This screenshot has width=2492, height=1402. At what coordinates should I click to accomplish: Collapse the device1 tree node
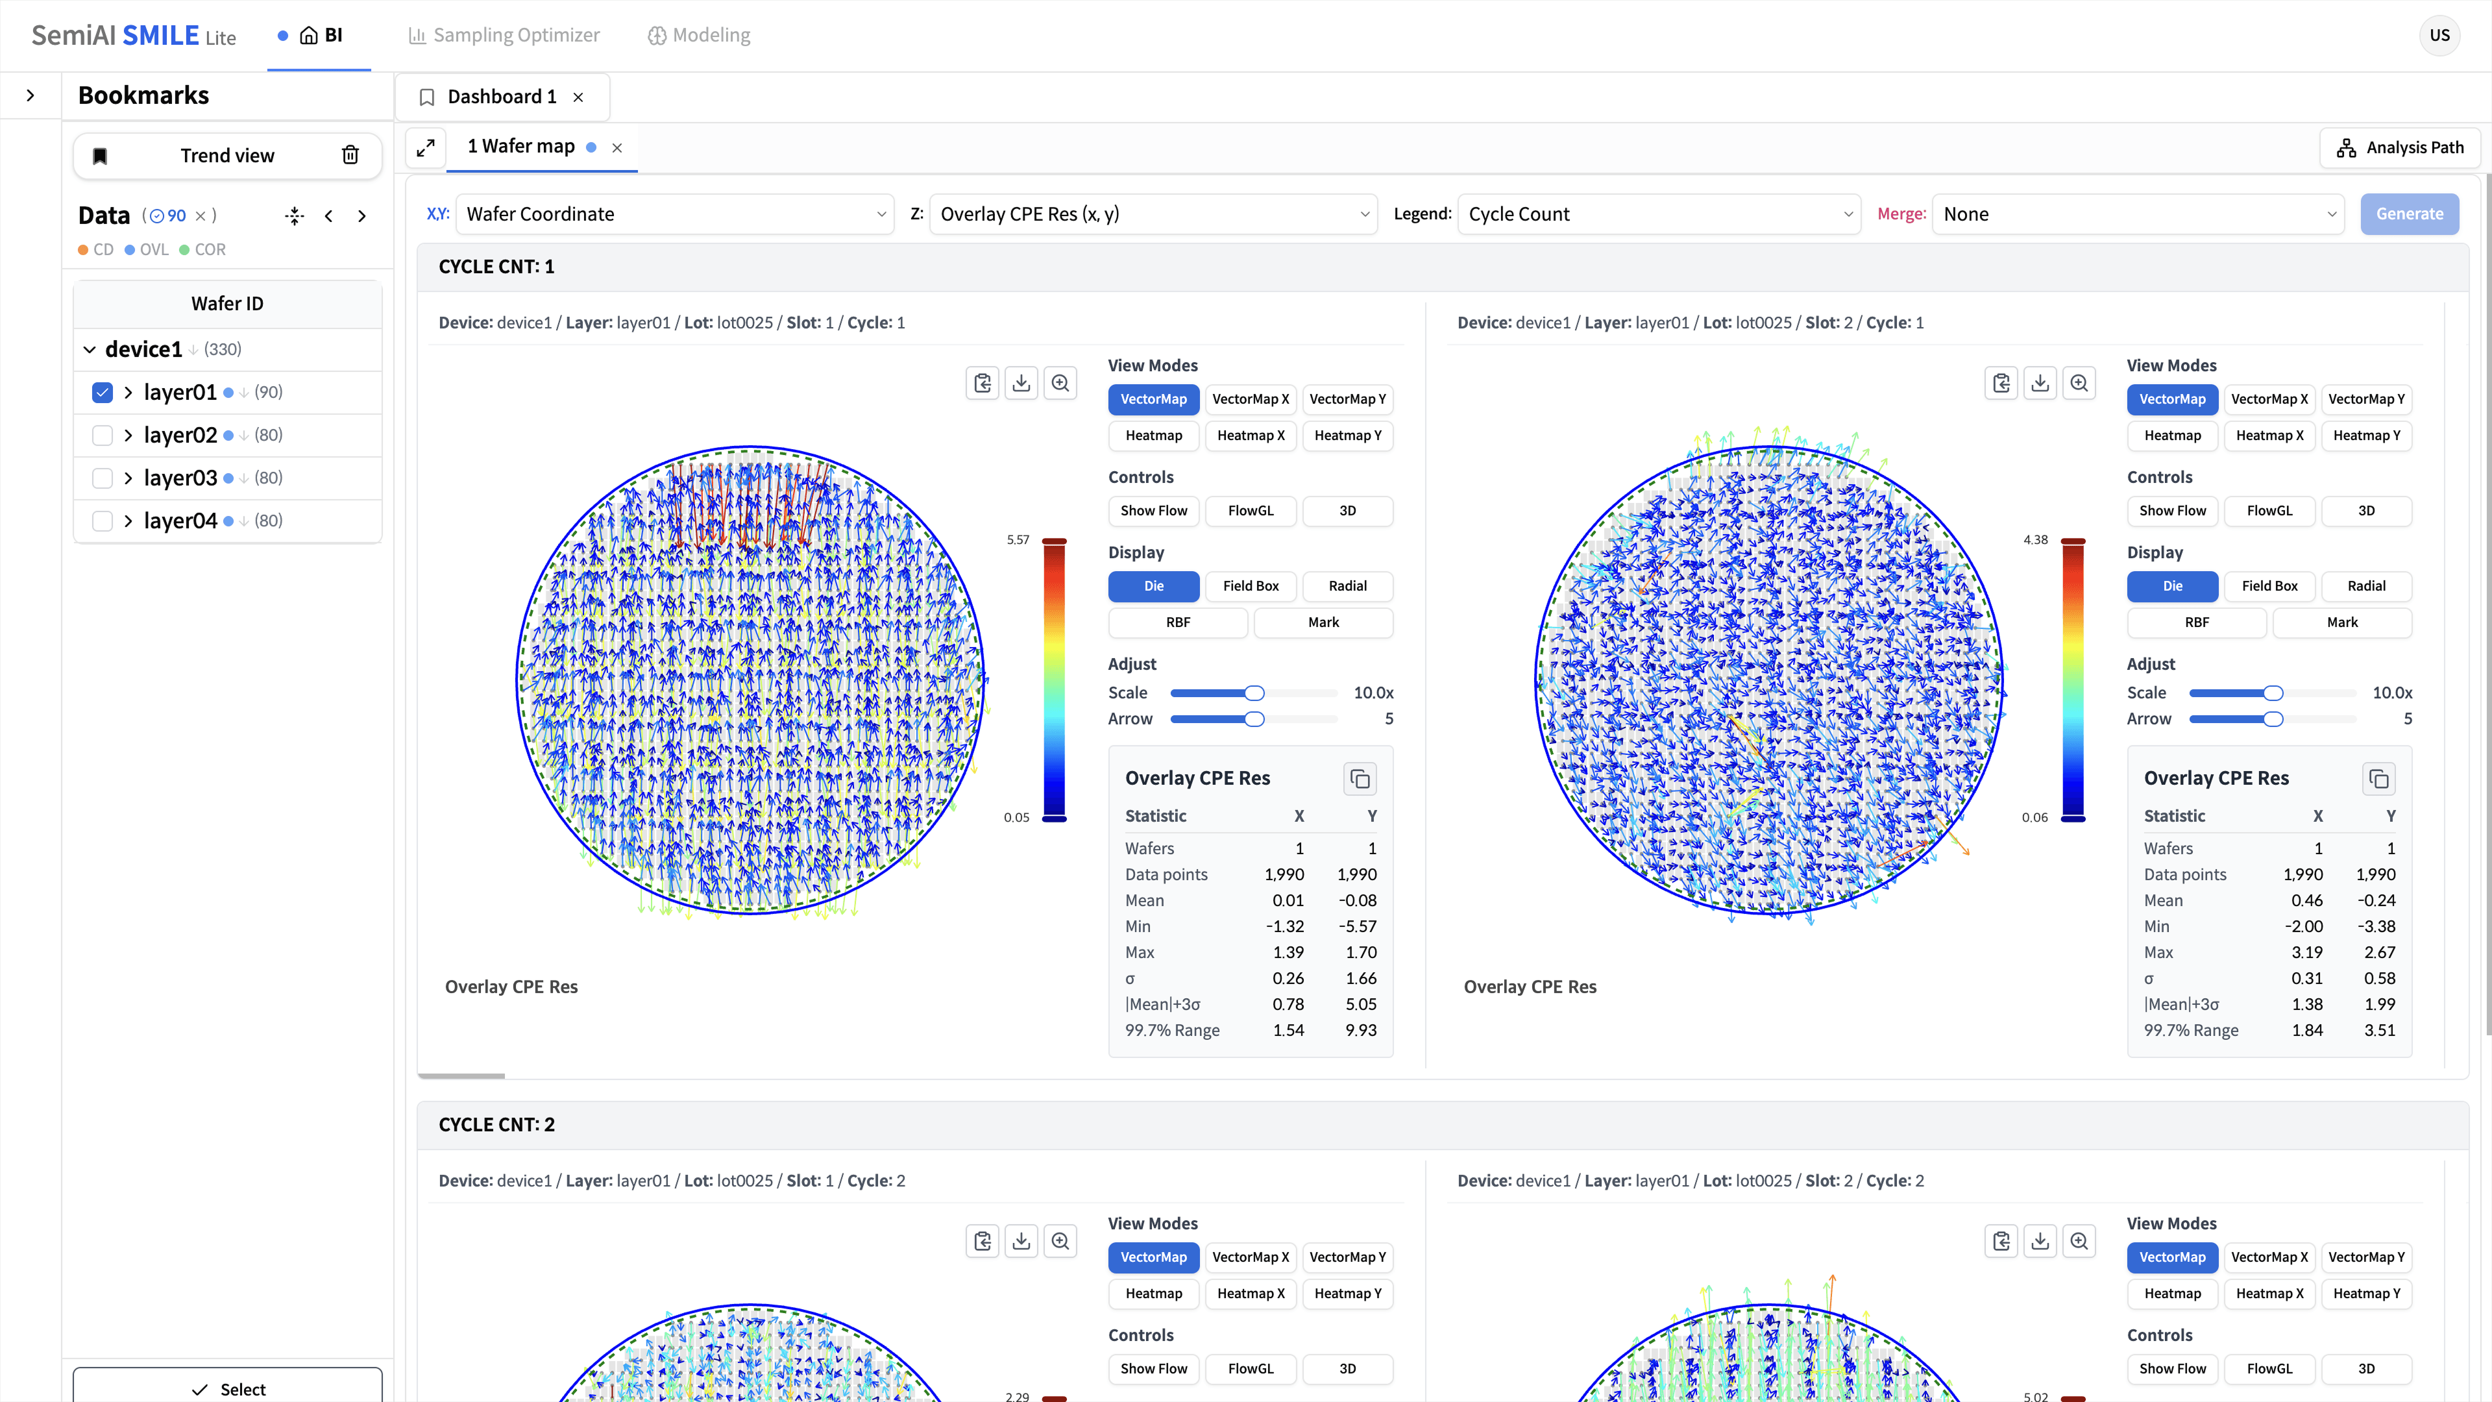pos(90,349)
